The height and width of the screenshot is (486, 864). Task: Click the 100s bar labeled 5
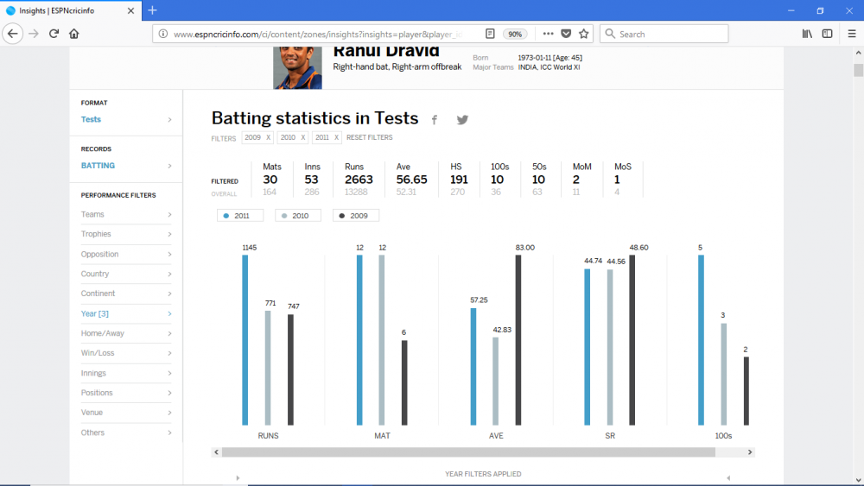(701, 340)
